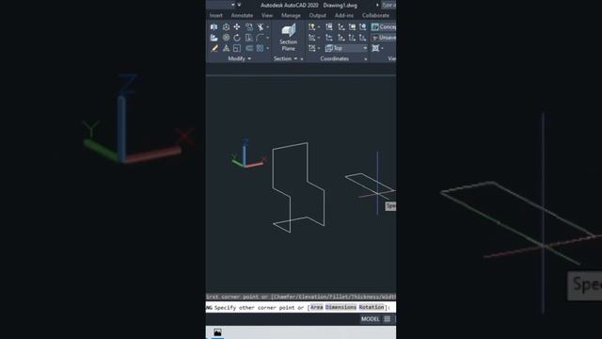The image size is (602, 339).
Task: Switch to the Collaborate ribbon tab
Action: 375,15
